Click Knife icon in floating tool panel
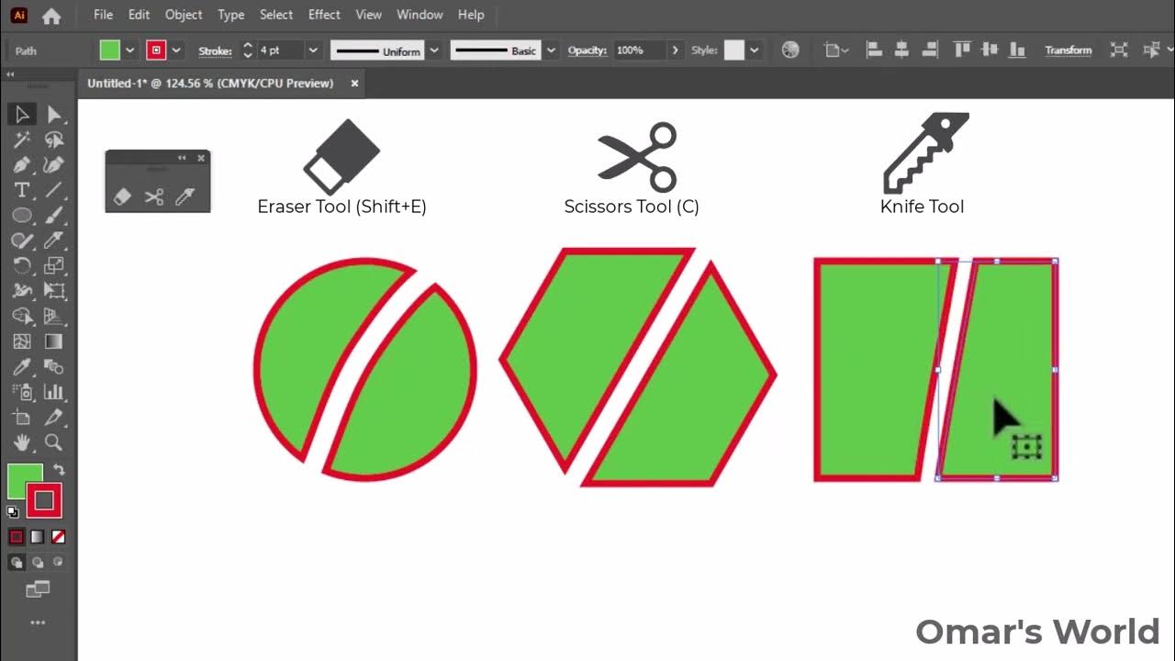Screen dimensions: 1175x661 coord(185,196)
